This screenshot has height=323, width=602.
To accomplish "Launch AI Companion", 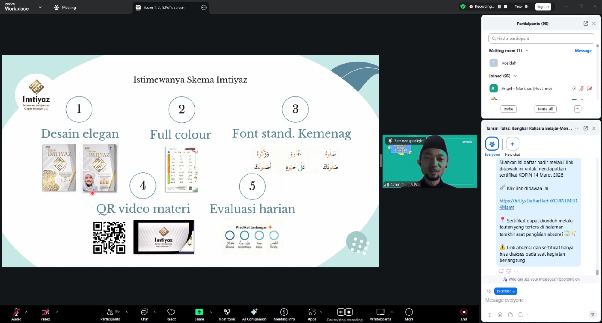I will tap(254, 314).
